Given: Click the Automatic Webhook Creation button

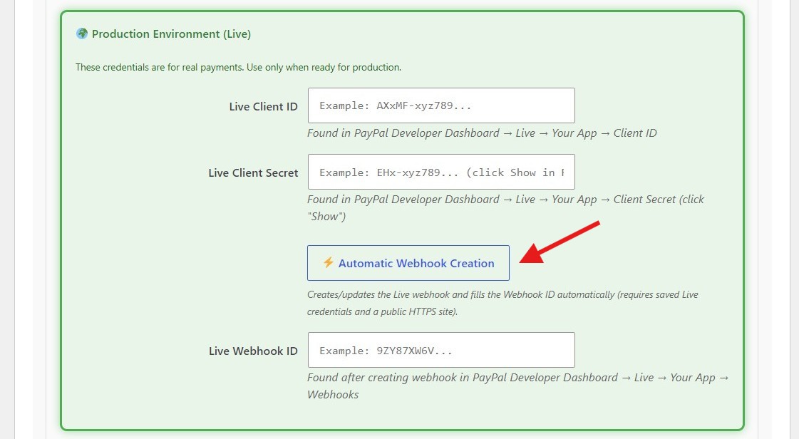Looking at the screenshot, I should 408,263.
